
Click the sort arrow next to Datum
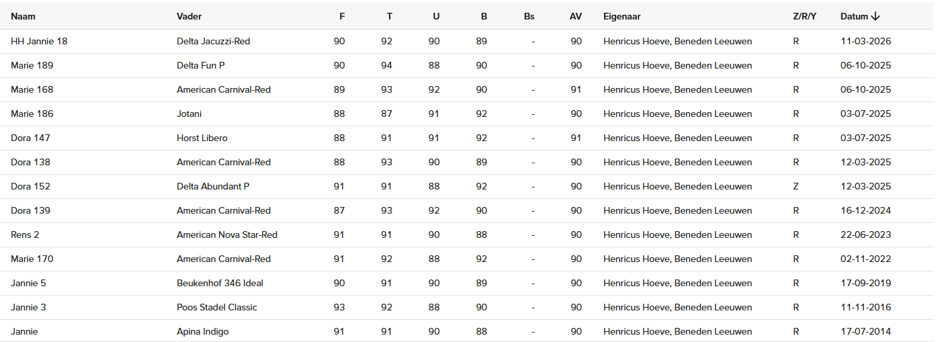(875, 17)
